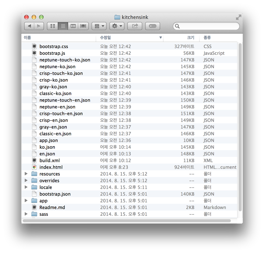Click the app folder icon

tap(34, 201)
